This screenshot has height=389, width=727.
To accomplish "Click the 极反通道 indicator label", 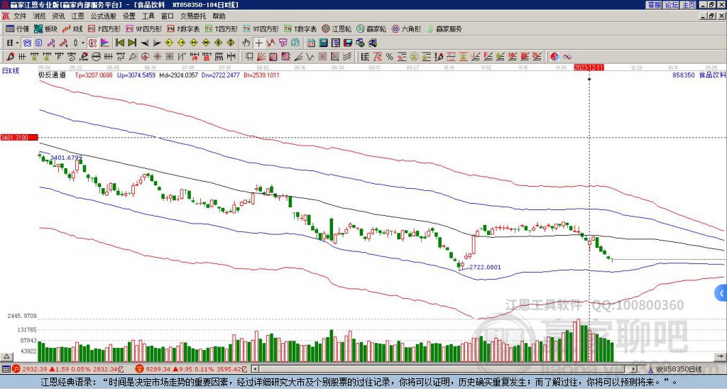I will (52, 75).
